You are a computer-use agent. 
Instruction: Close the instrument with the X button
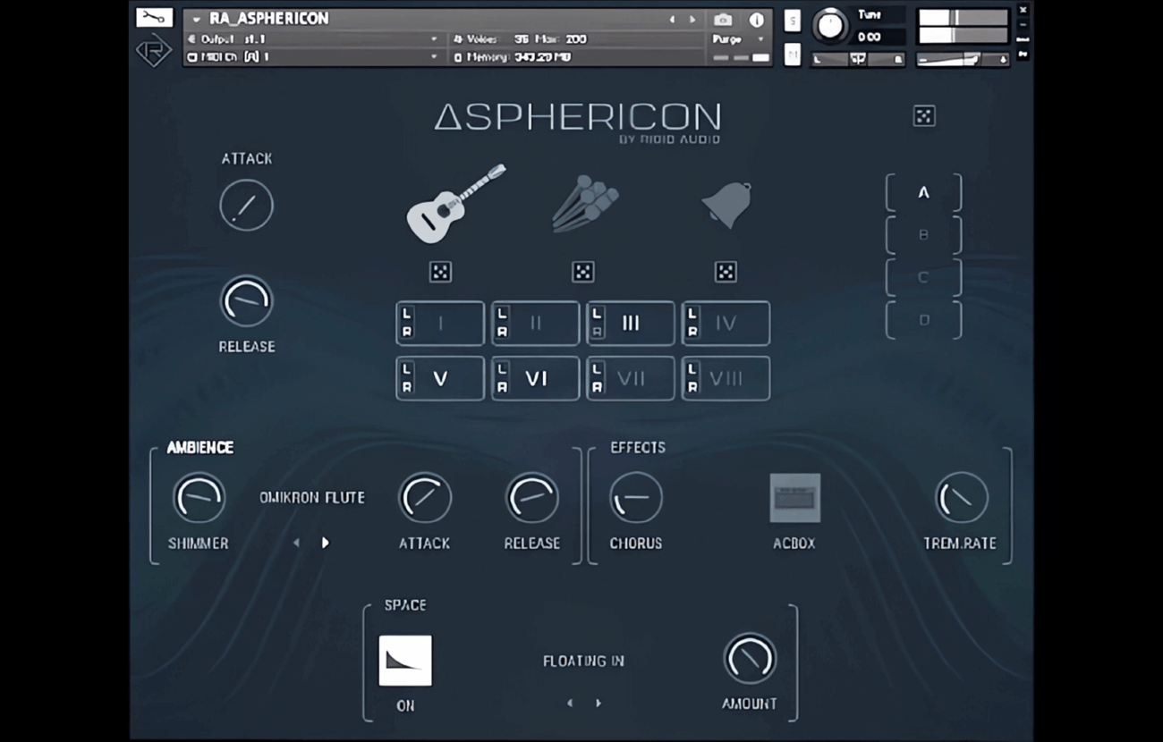[1023, 10]
